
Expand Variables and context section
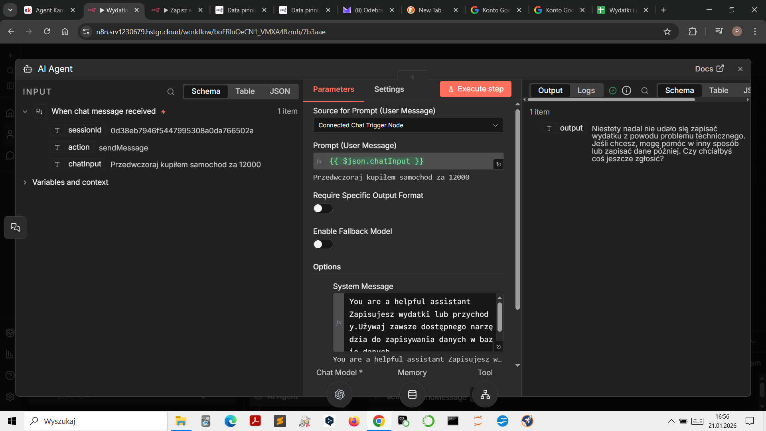tap(25, 182)
